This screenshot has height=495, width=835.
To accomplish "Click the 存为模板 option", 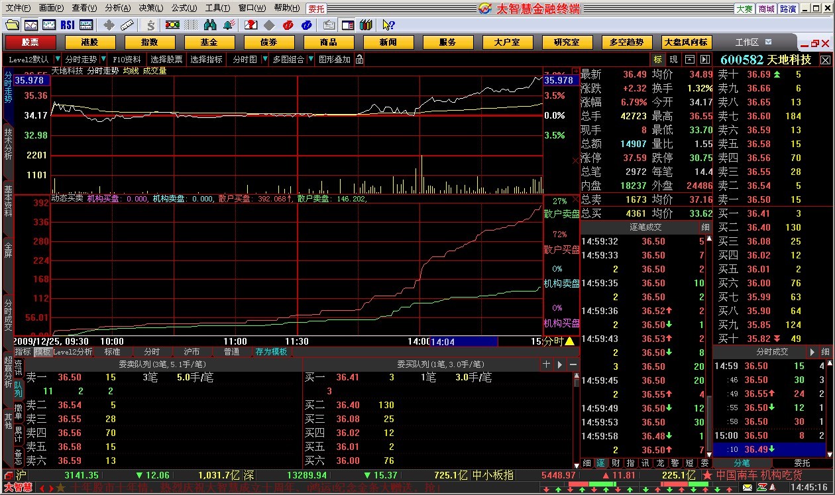I will (272, 352).
